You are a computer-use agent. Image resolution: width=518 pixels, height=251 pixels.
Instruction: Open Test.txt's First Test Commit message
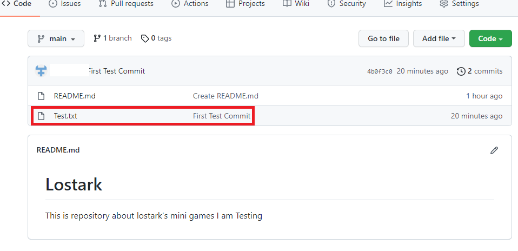tap(222, 116)
